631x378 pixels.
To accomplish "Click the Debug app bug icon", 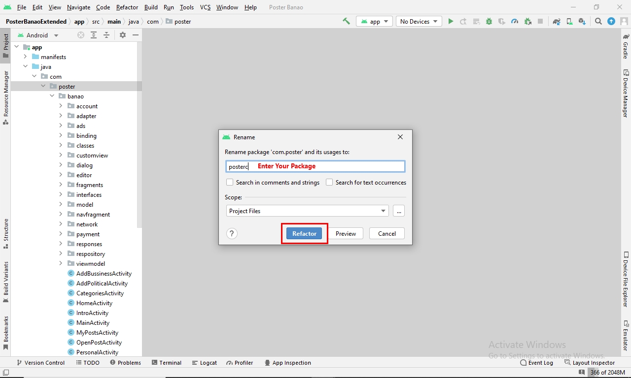I will (x=489, y=21).
